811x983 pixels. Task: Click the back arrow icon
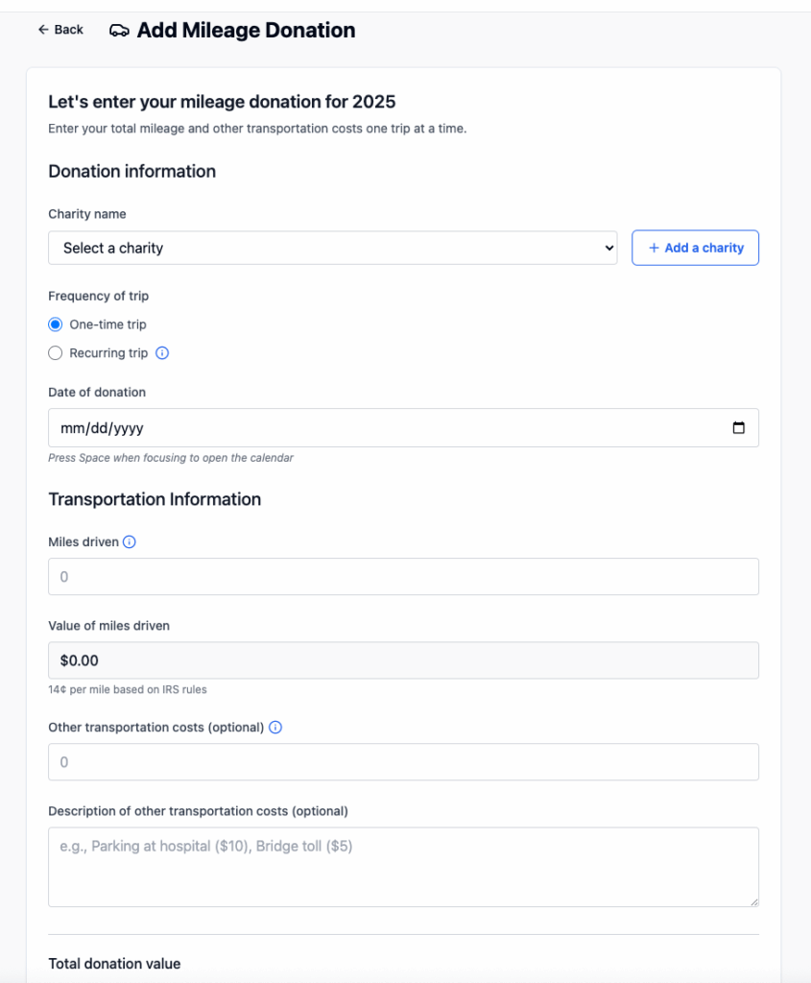(43, 30)
